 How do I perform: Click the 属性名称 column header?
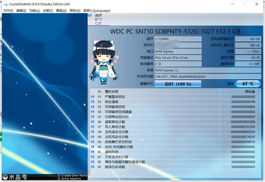(112, 92)
